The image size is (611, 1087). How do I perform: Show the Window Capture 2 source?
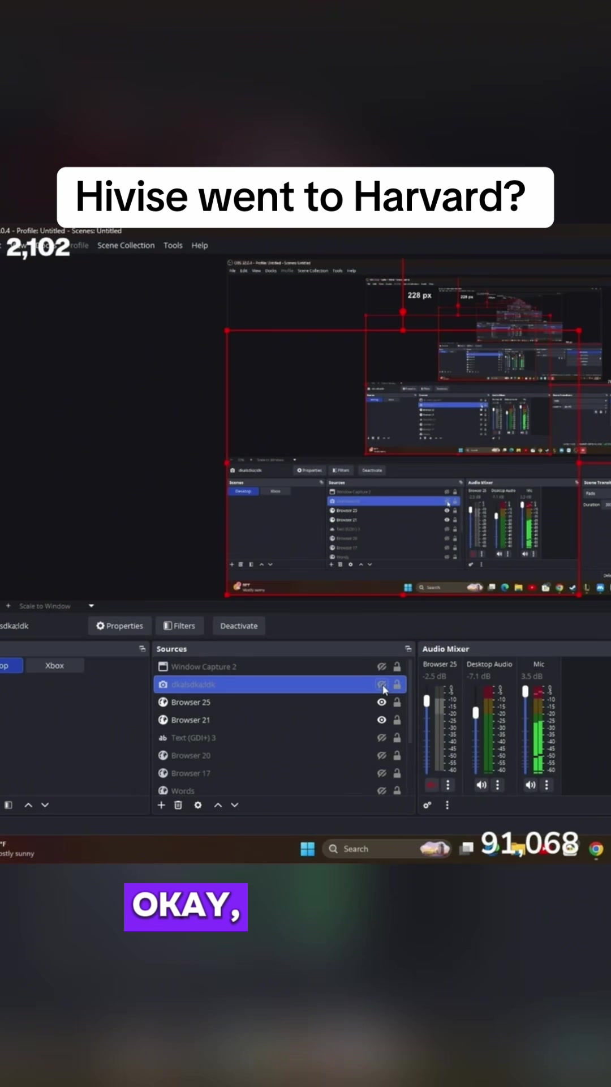click(382, 667)
